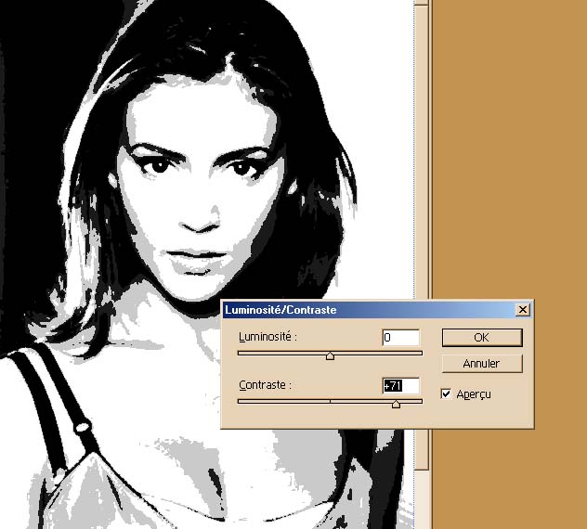Click the right end of the Luminosité slider track
Viewport: 587px width, 529px height.
coord(421,353)
